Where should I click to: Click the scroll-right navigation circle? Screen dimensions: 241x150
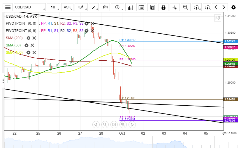click(132, 124)
